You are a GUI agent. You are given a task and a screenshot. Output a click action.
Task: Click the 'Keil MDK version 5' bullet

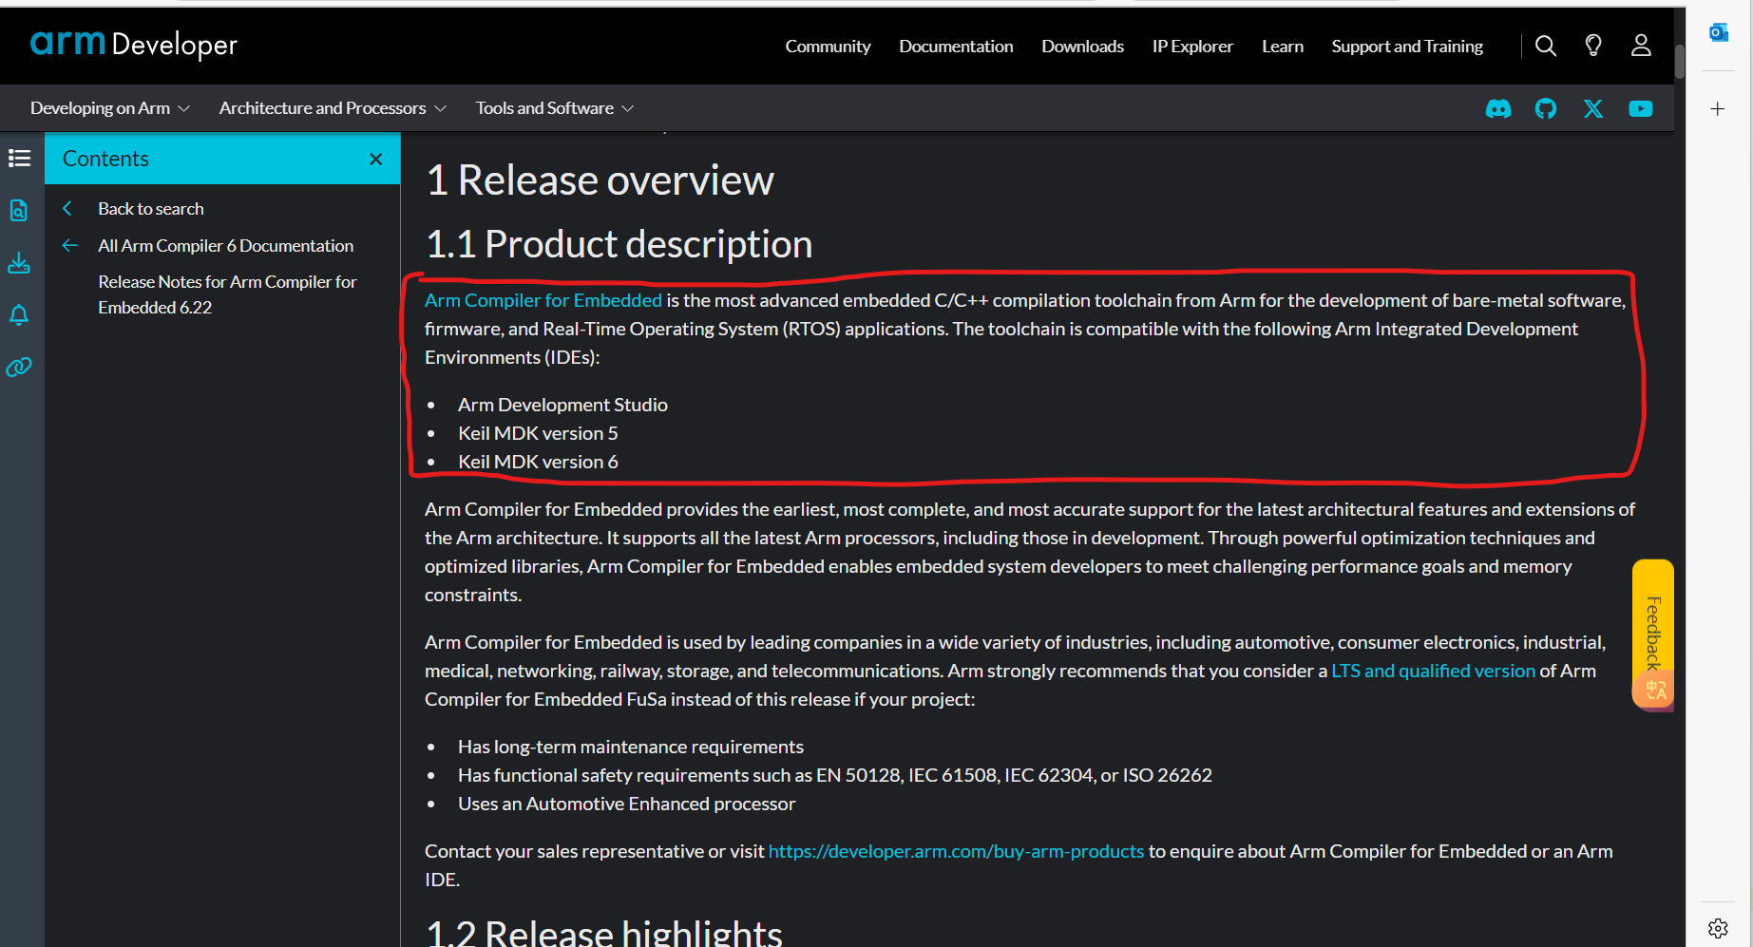point(538,433)
